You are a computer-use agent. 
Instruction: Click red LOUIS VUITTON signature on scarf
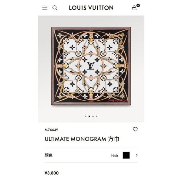pos(116,100)
